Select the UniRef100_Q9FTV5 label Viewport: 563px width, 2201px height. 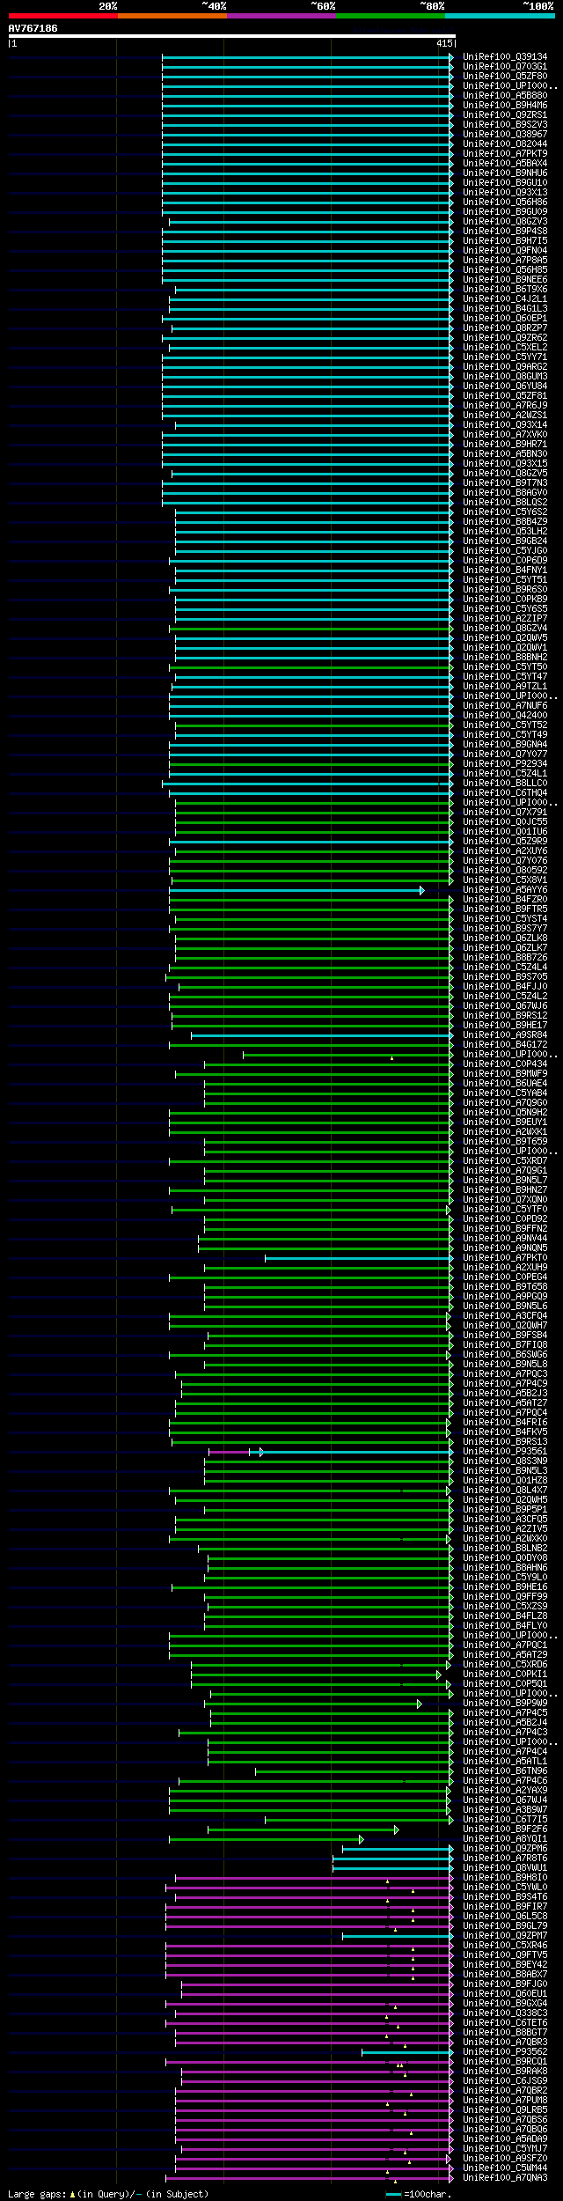click(505, 1955)
